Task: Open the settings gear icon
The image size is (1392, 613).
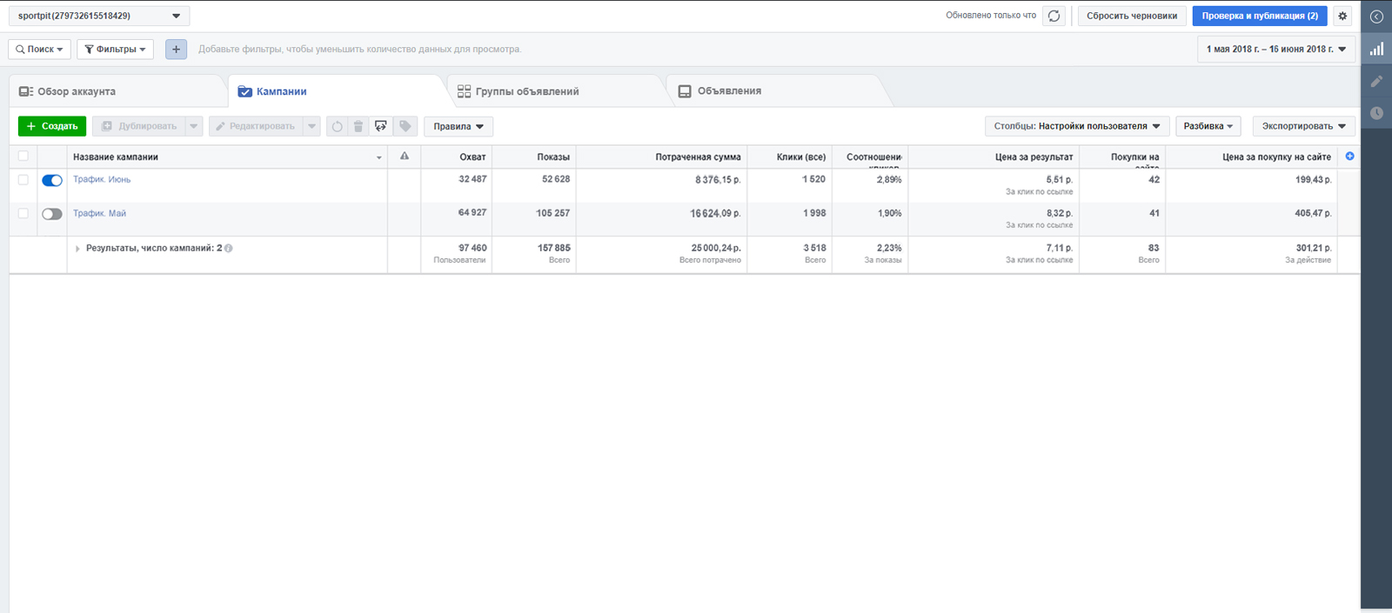Action: pyautogui.click(x=1342, y=16)
